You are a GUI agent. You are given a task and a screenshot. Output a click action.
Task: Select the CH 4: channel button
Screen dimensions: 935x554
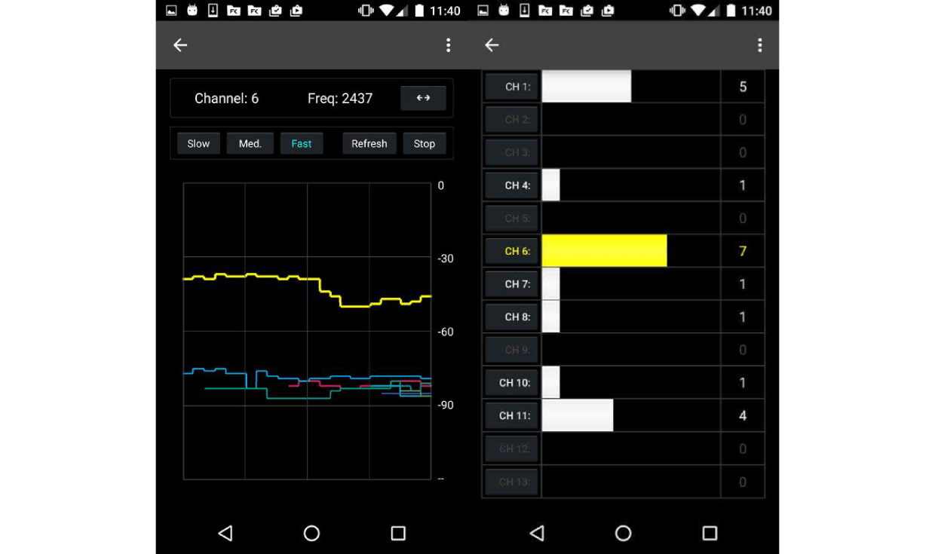511,185
